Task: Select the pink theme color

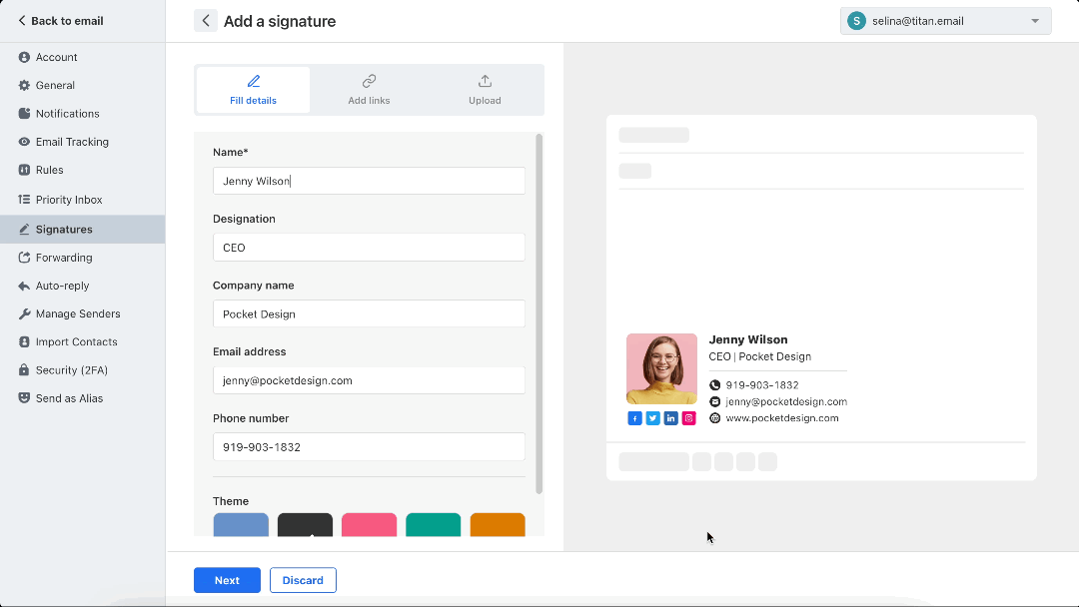Action: pos(369,524)
